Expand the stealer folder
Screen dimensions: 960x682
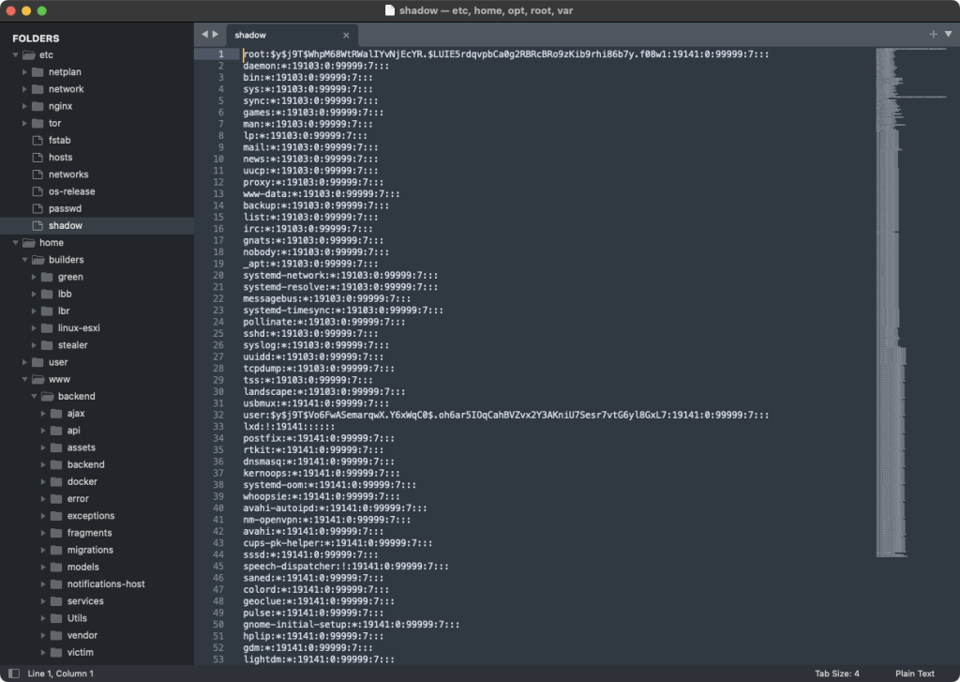point(33,345)
